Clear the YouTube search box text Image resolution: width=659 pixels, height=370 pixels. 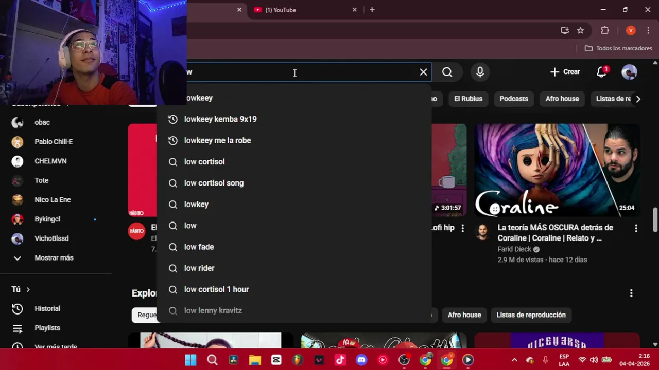click(x=423, y=72)
